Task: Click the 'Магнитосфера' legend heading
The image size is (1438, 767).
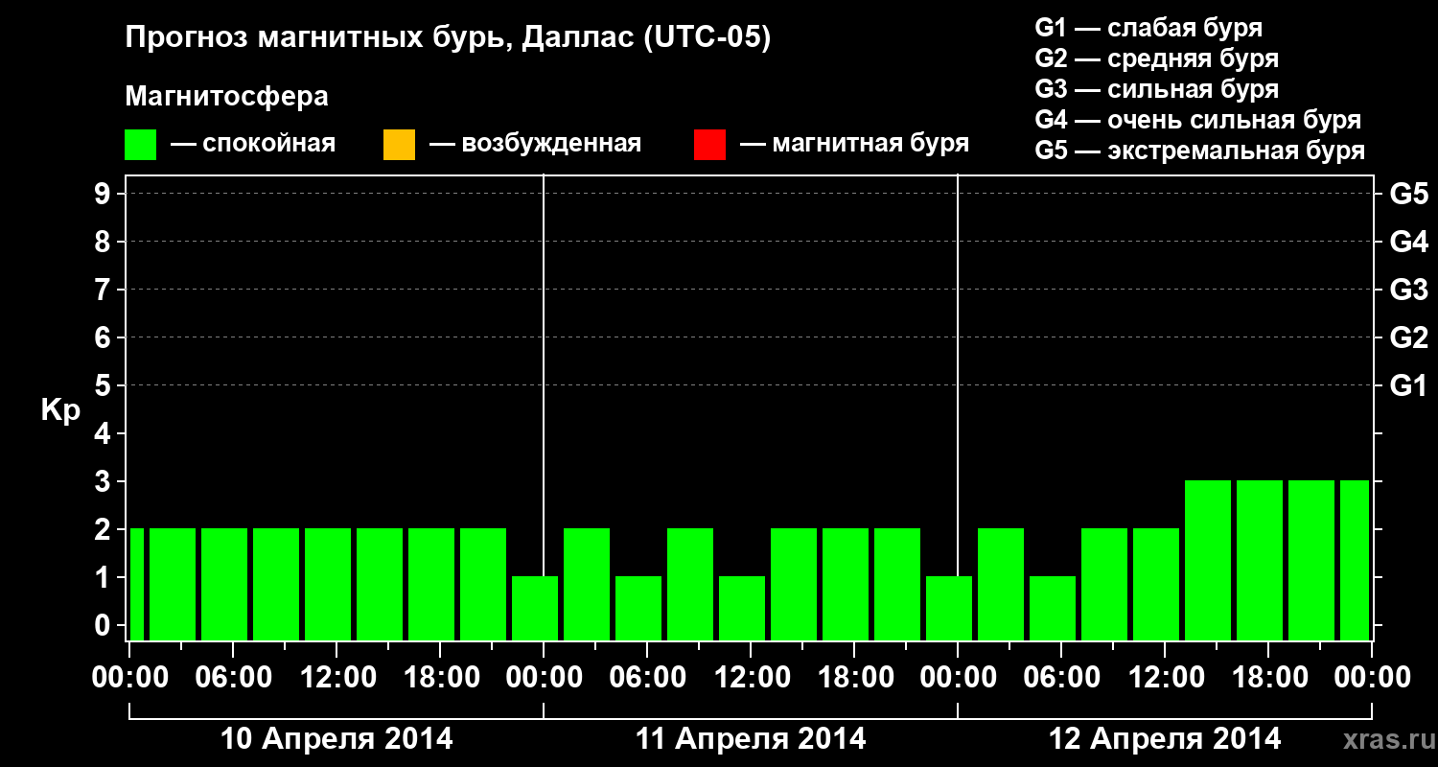Action: (227, 97)
